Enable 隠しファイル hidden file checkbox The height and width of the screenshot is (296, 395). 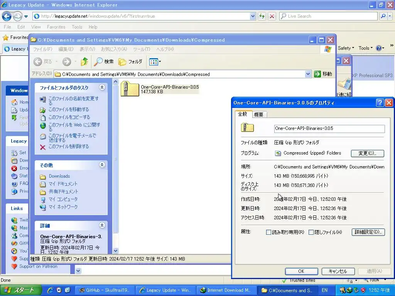(311, 232)
